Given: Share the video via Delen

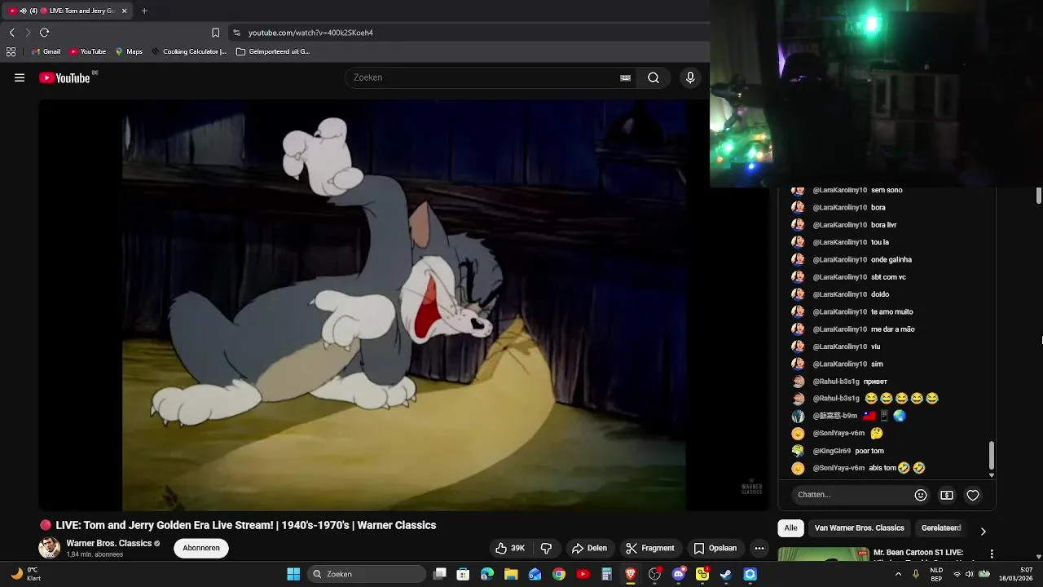Looking at the screenshot, I should (589, 548).
